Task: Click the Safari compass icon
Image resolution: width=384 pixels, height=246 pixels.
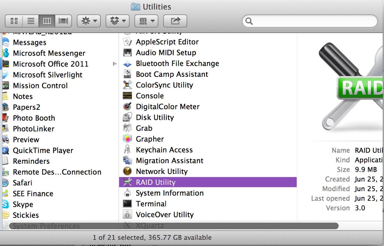Action: click(x=5, y=183)
